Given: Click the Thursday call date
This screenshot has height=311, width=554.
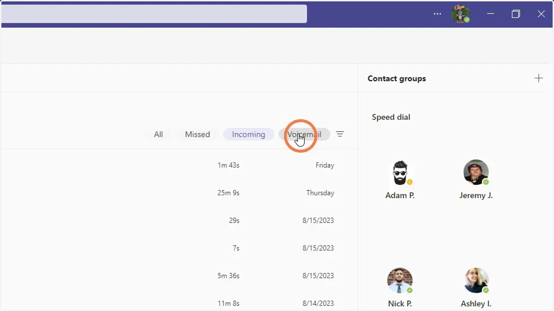Looking at the screenshot, I should coord(320,193).
